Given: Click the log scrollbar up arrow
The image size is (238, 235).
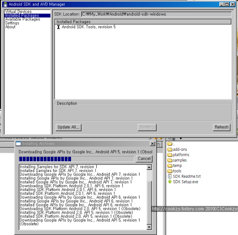Looking at the screenshot, I should pos(149,167).
